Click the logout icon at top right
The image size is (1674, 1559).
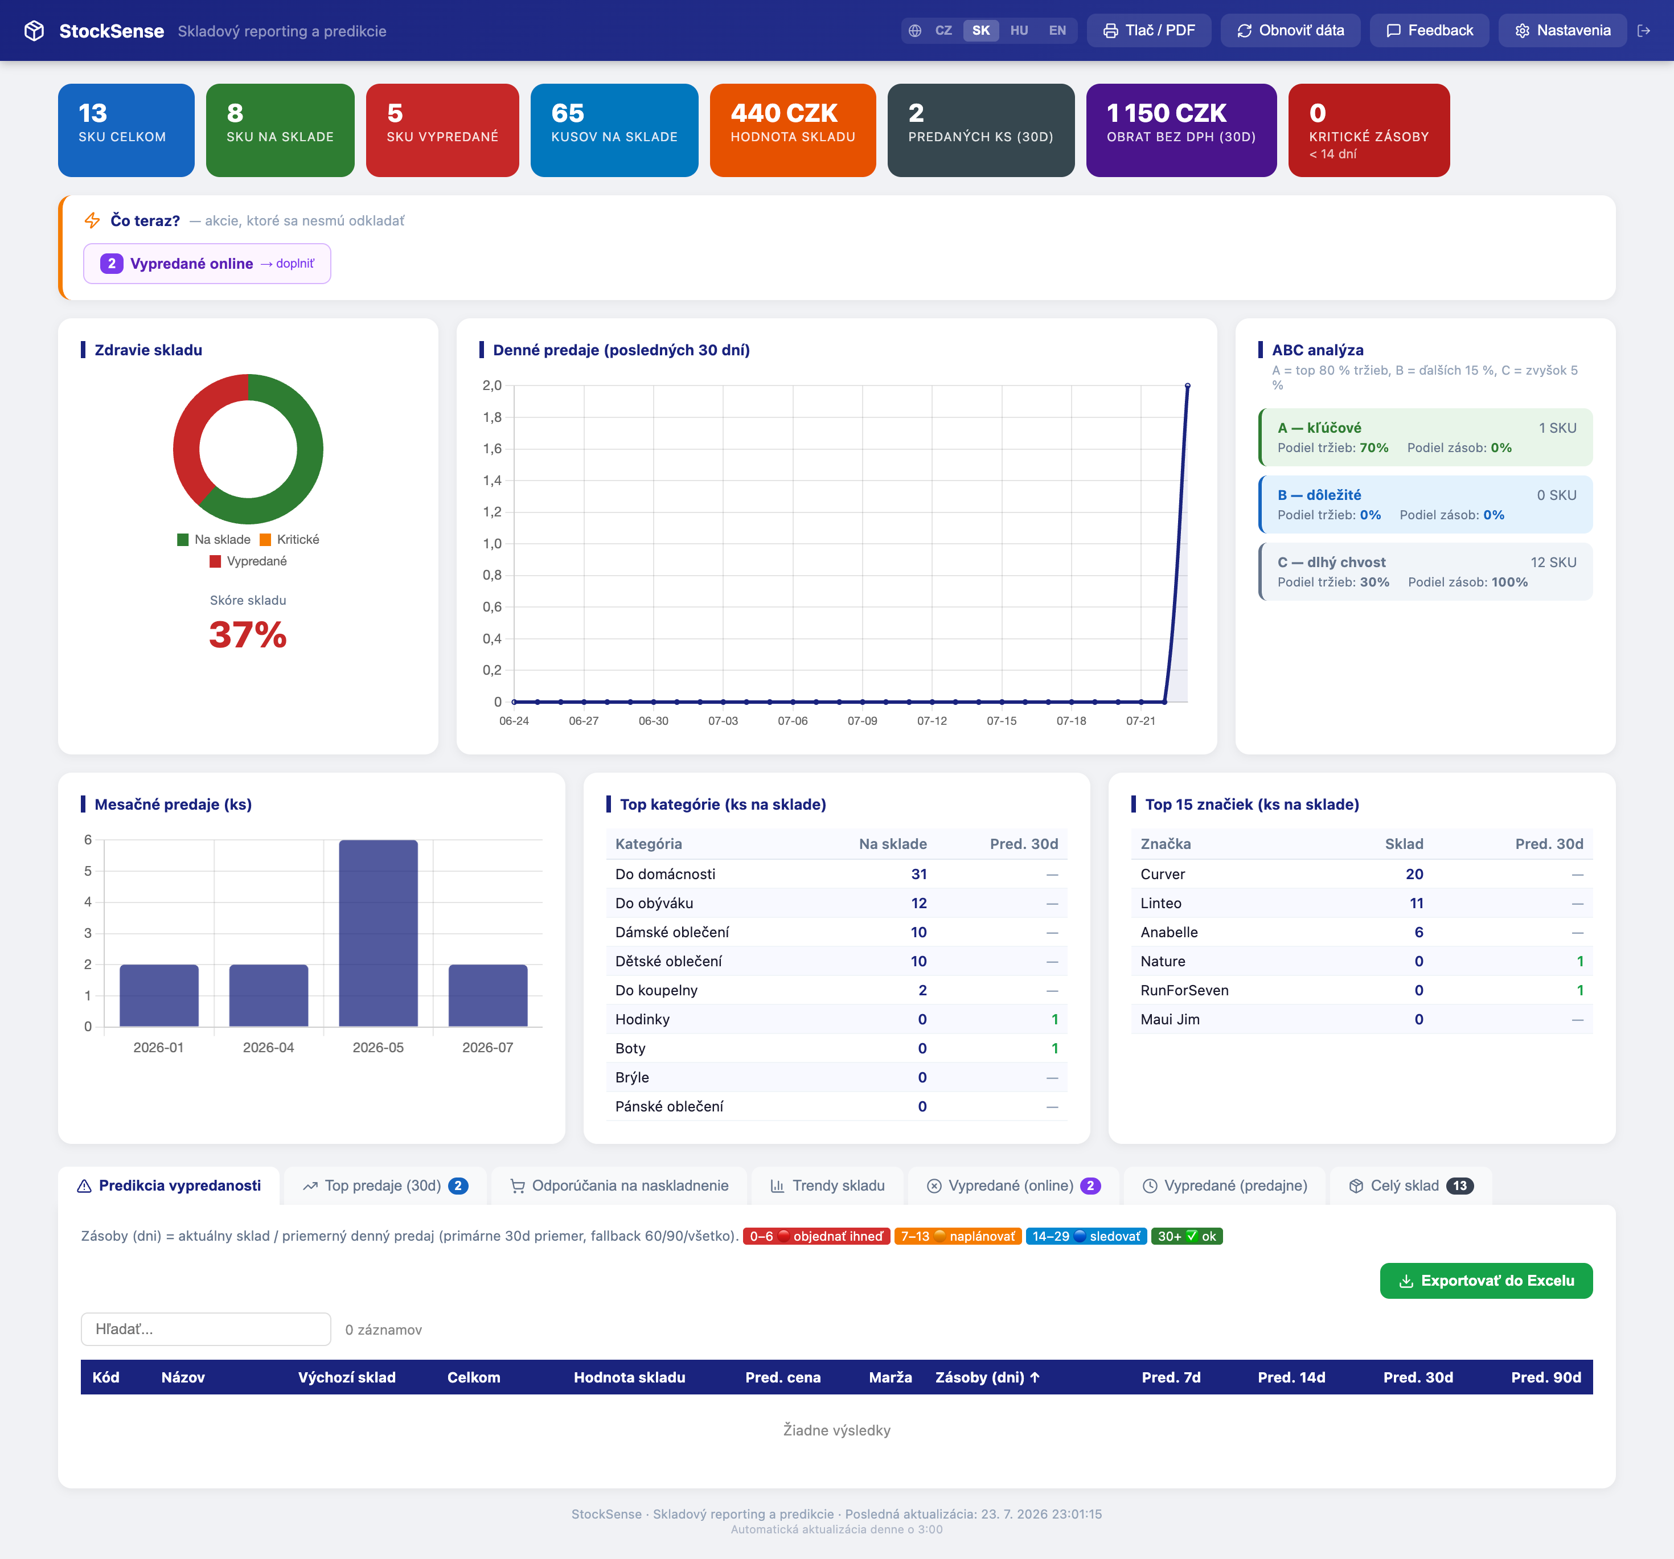pos(1643,31)
